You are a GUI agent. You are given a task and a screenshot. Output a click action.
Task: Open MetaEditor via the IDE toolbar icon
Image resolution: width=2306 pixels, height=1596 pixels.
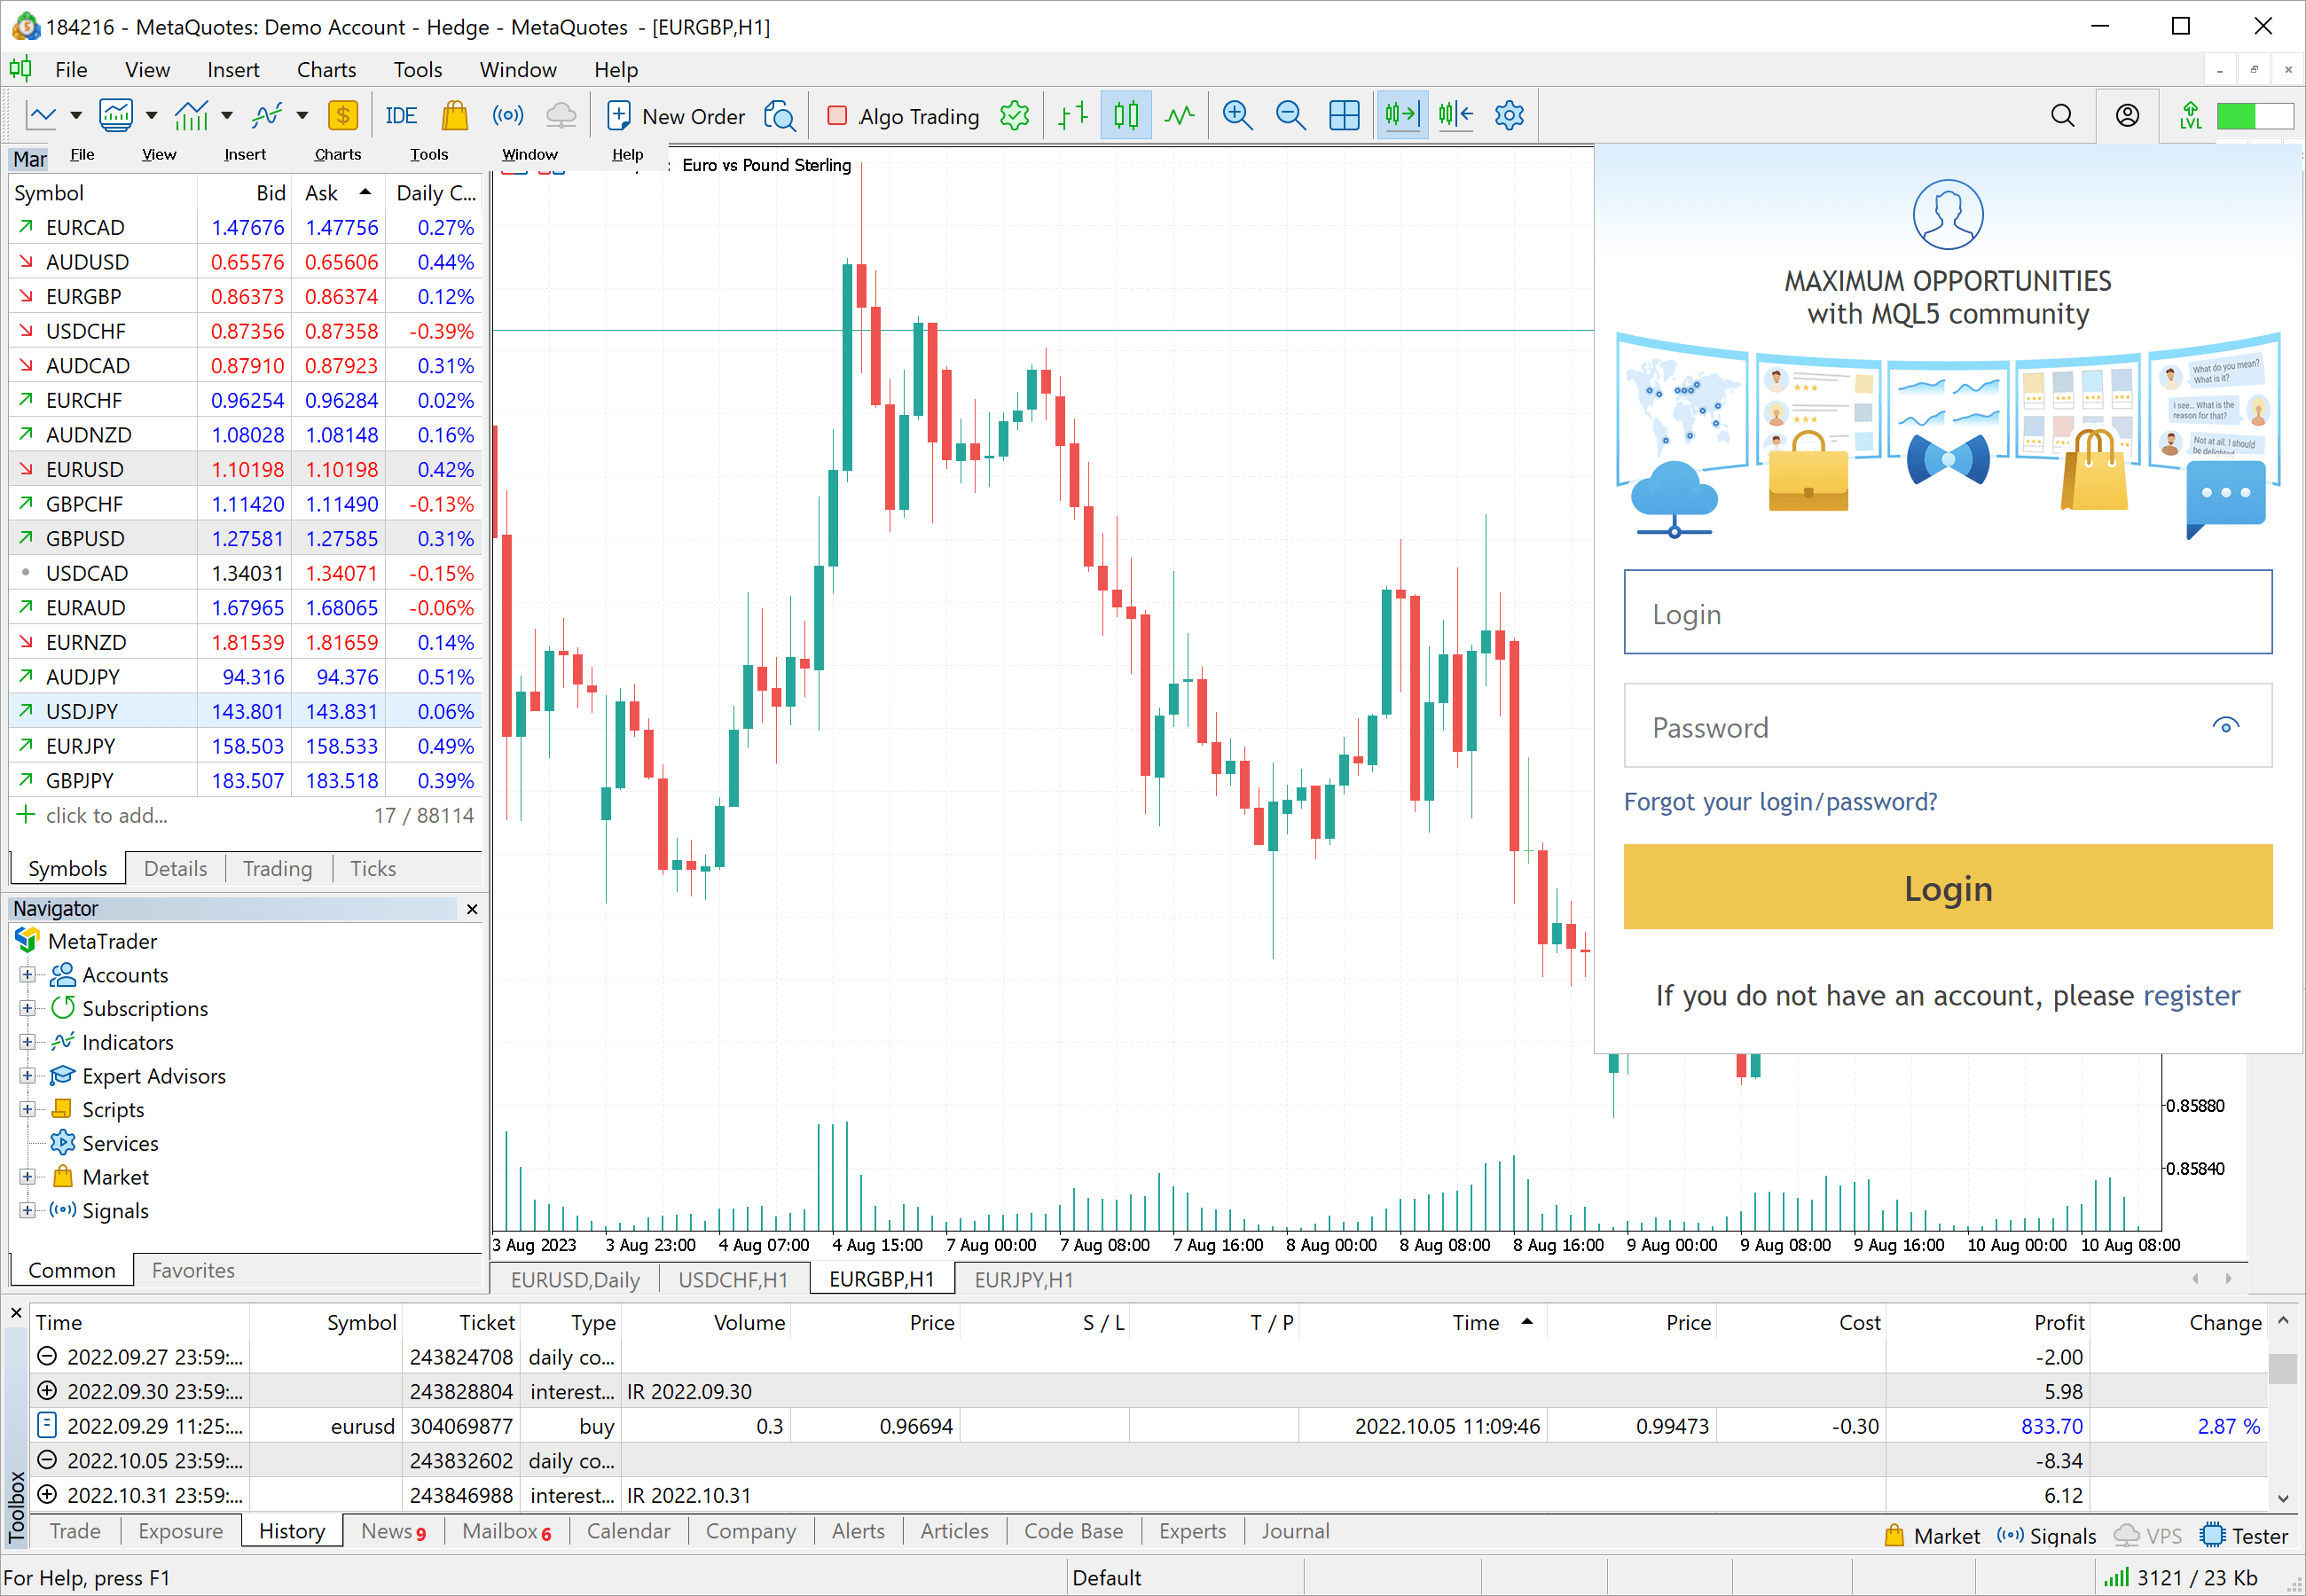[401, 116]
